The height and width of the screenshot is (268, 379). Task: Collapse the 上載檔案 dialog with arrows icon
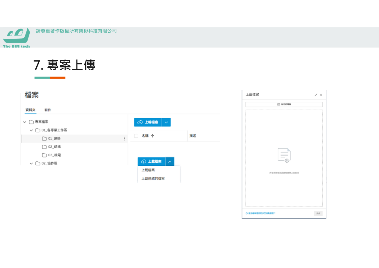[316, 95]
